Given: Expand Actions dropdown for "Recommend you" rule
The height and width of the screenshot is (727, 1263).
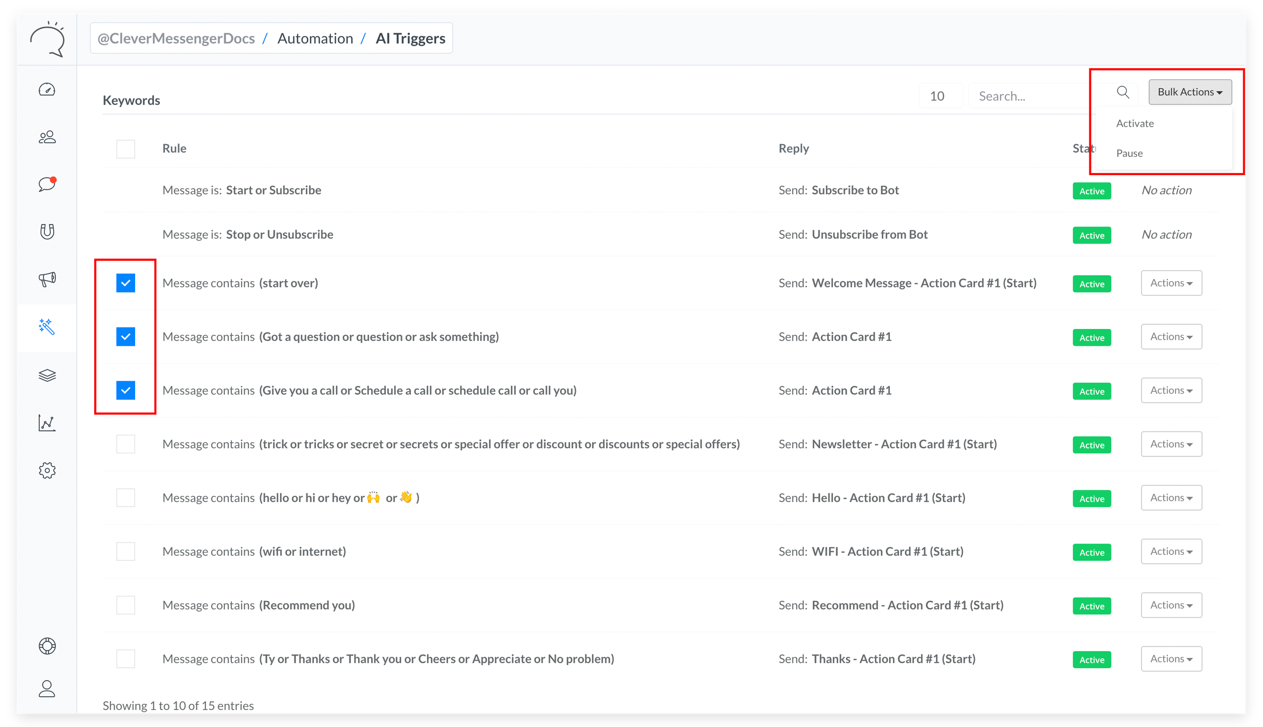Looking at the screenshot, I should (x=1171, y=605).
